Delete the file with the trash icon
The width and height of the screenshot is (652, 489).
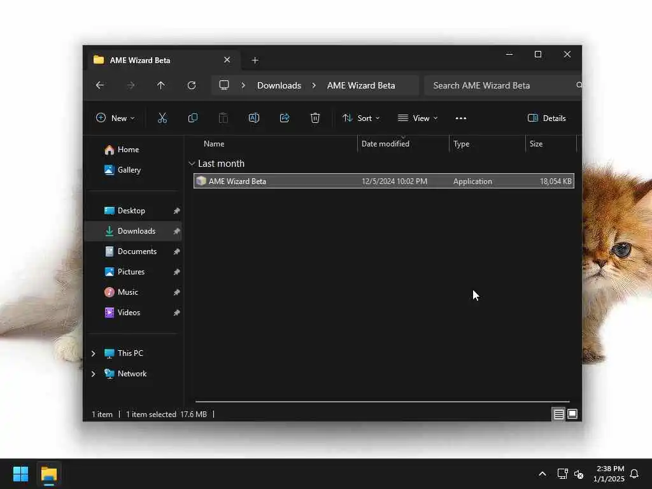pyautogui.click(x=315, y=118)
